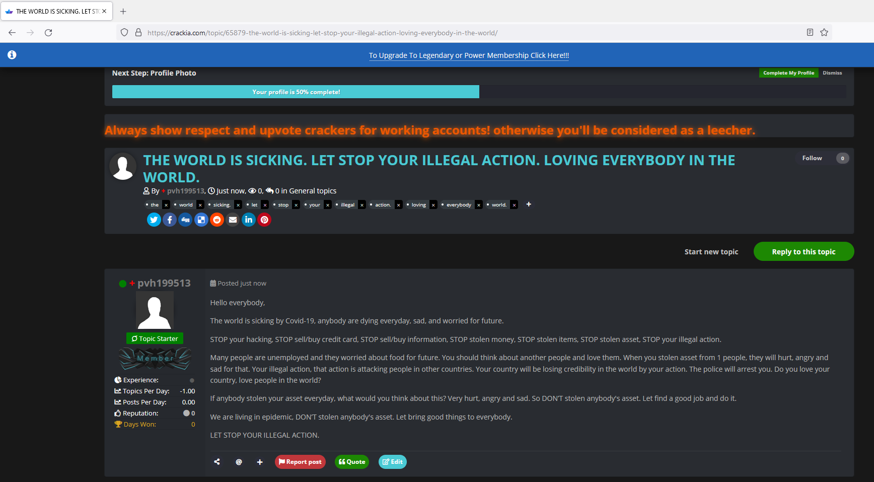Click the mention @ icon below post
Image resolution: width=874 pixels, height=482 pixels.
(x=239, y=462)
